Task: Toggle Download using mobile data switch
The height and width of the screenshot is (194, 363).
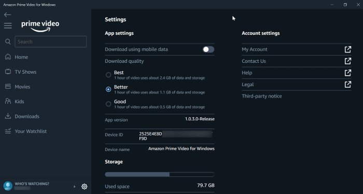Action: tap(208, 49)
